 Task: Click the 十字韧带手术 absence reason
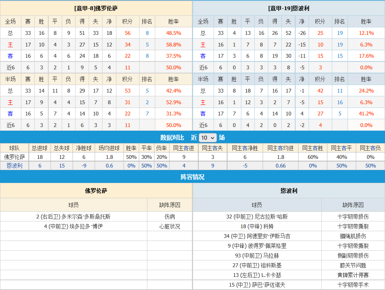click(x=353, y=285)
